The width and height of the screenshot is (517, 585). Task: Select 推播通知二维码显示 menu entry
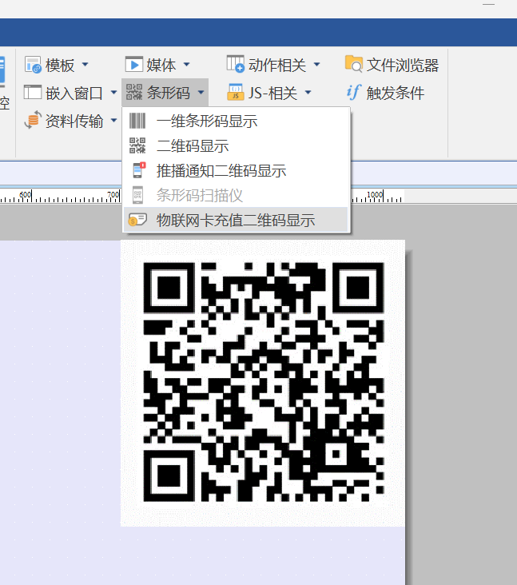pyautogui.click(x=221, y=171)
